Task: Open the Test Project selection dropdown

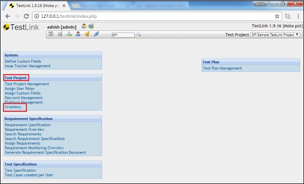Action: click(x=275, y=34)
